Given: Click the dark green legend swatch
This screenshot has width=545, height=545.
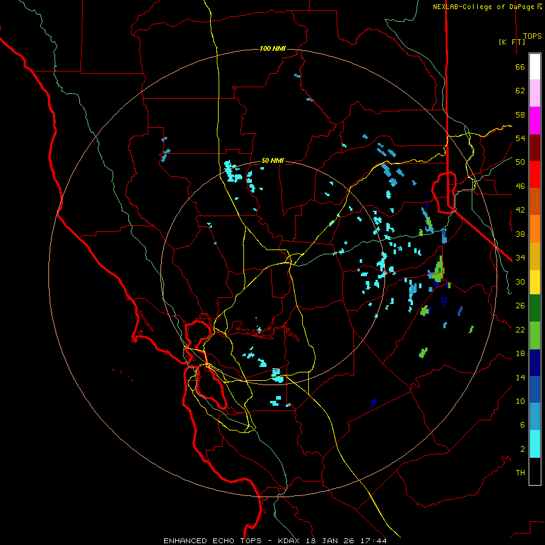Looking at the screenshot, I should pos(535,308).
